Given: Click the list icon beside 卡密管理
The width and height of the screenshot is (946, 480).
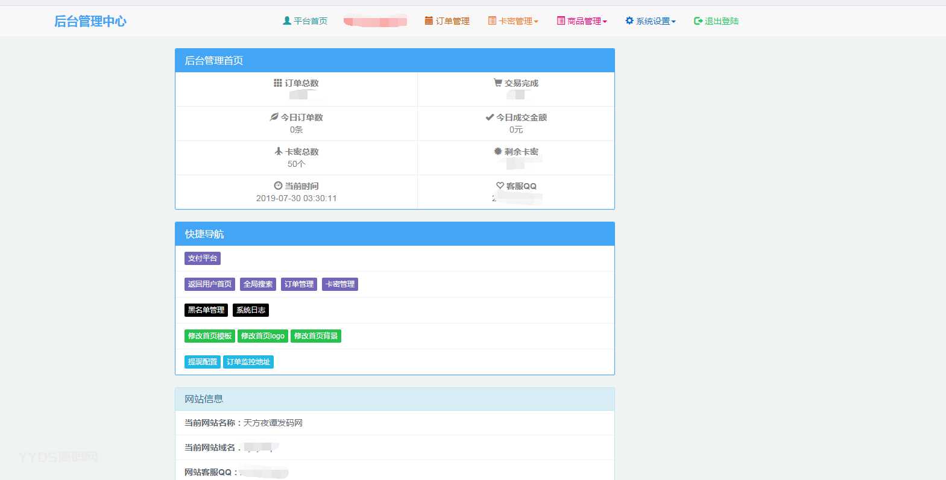Looking at the screenshot, I should (492, 20).
